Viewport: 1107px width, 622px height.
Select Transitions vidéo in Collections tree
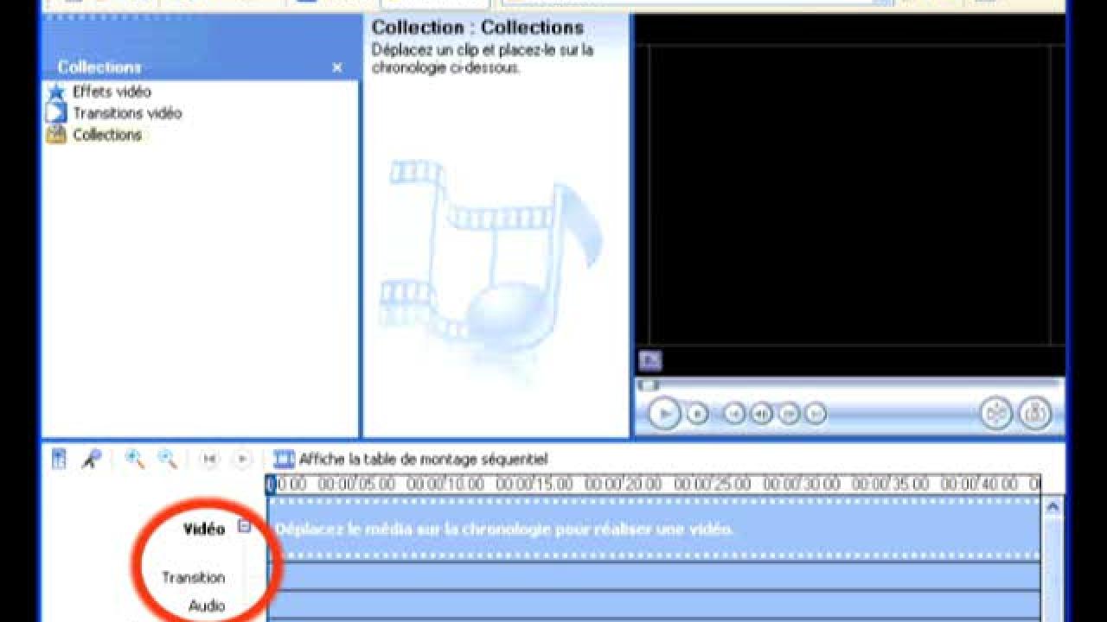pyautogui.click(x=127, y=113)
